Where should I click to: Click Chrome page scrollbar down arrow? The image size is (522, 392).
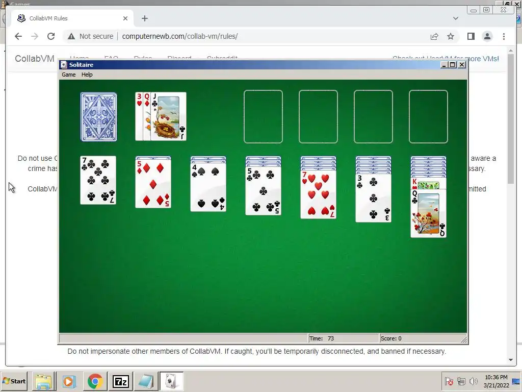511,360
